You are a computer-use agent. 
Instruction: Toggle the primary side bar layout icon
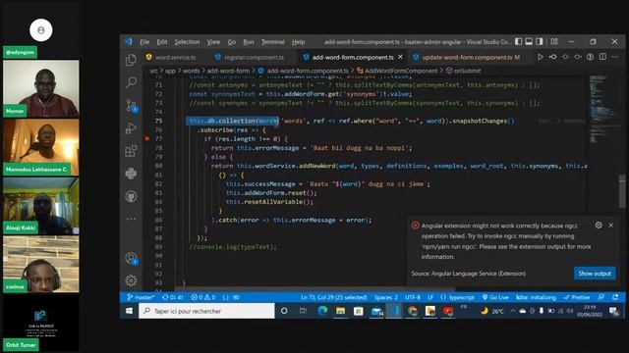point(518,41)
